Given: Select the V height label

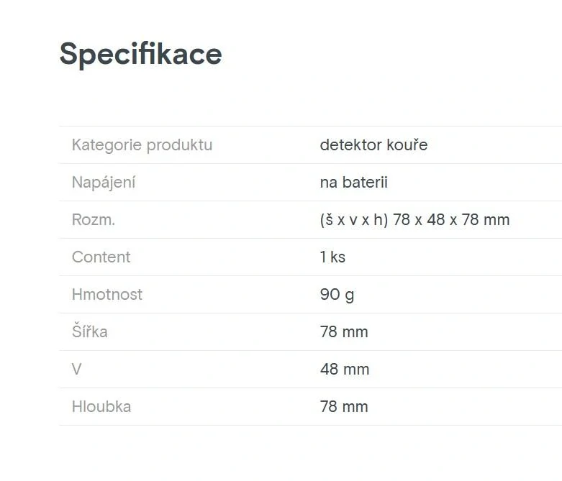Looking at the screenshot, I should (77, 370).
